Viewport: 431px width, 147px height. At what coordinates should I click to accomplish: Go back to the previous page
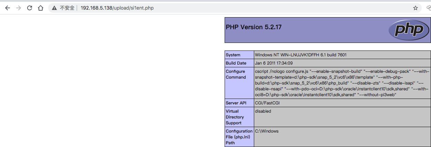tap(7, 8)
